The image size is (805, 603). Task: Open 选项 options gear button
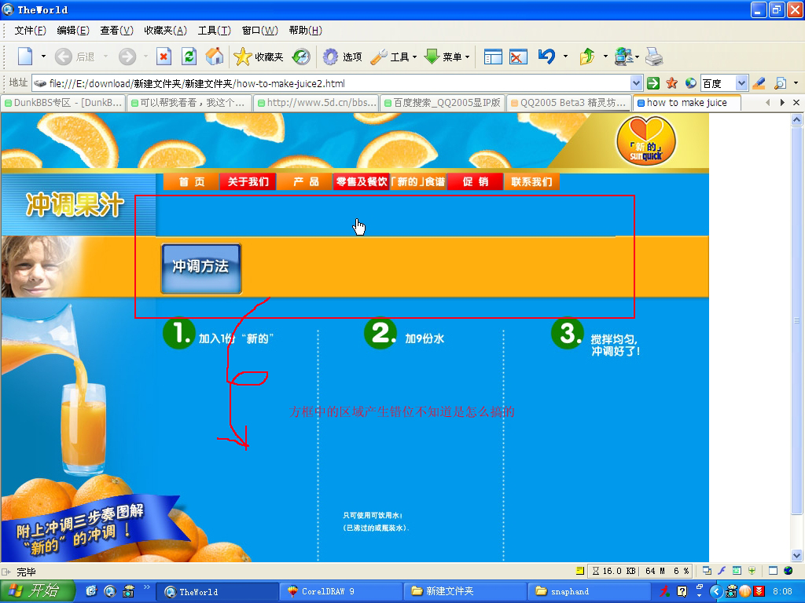pos(342,57)
